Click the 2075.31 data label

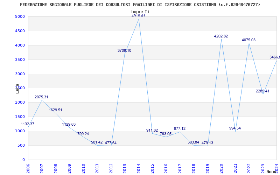point(41,97)
